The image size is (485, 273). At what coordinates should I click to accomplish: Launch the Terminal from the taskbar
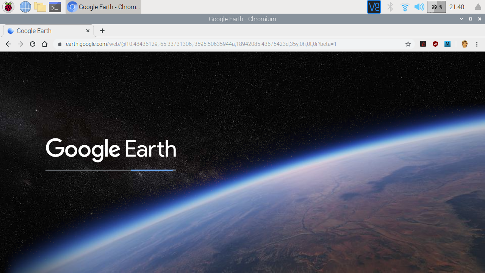pyautogui.click(x=55, y=7)
